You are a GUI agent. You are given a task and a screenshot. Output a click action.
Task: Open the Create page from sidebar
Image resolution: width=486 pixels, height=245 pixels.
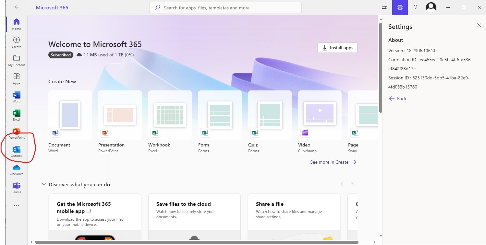[17, 42]
